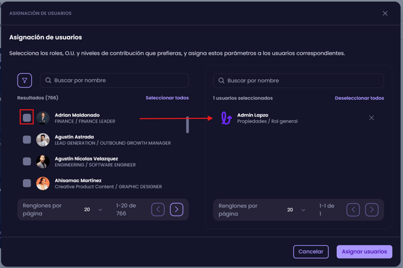Click the Asignar usuarios button
Screen dimensions: 403x268
pos(364,251)
